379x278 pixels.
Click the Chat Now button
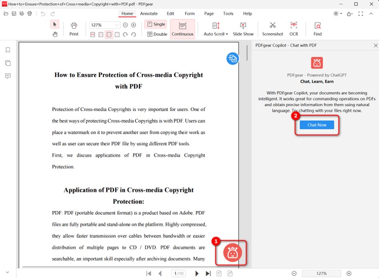coord(317,124)
